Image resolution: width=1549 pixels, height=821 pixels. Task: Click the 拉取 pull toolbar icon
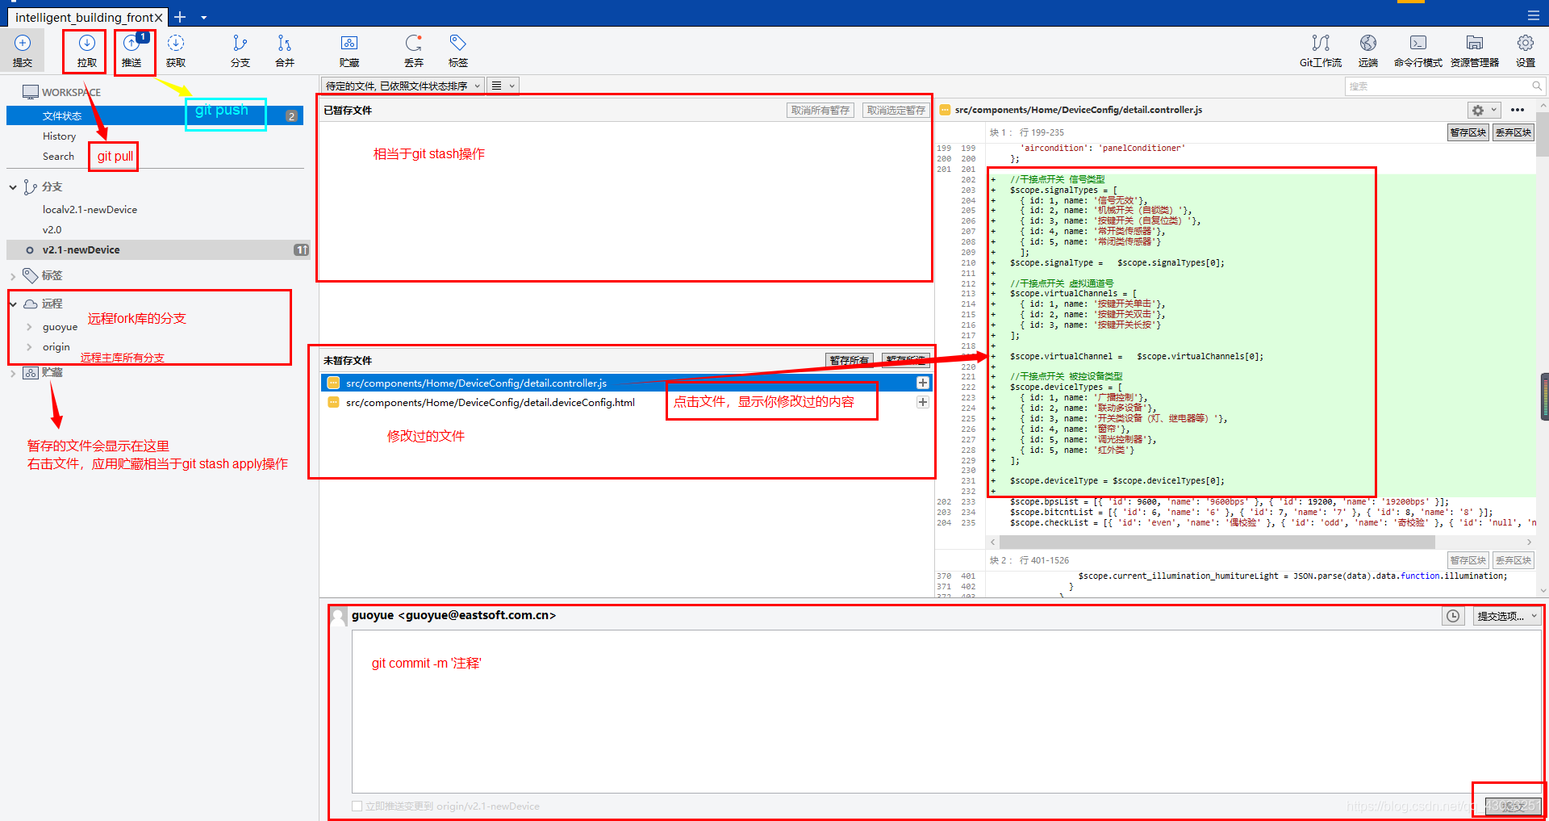[86, 50]
